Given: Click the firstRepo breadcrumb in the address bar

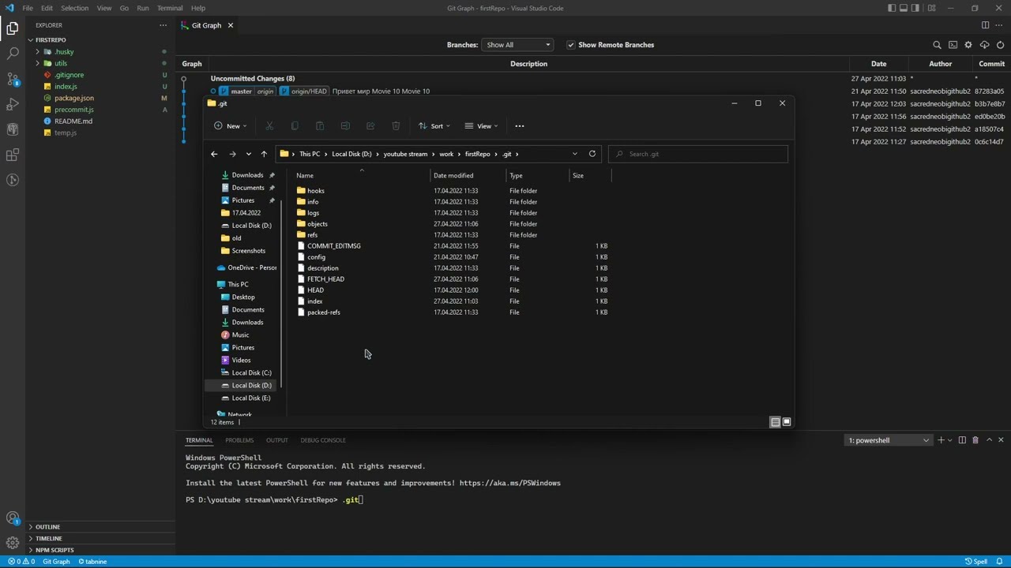Looking at the screenshot, I should [x=478, y=154].
